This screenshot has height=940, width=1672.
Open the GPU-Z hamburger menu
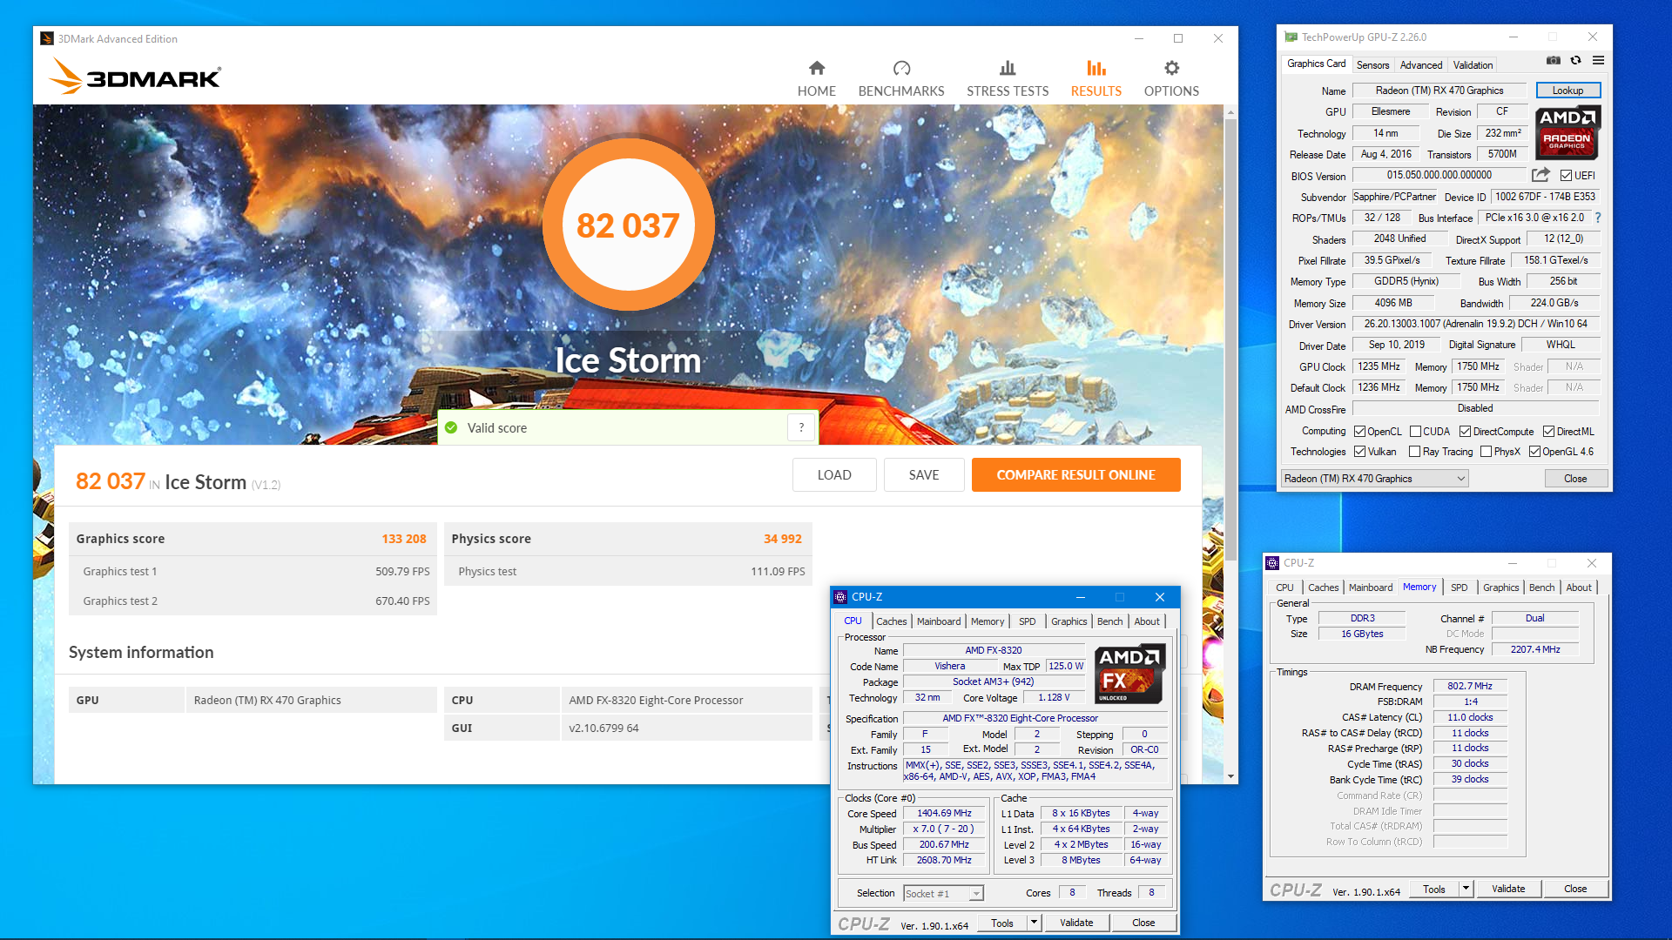pyautogui.click(x=1598, y=60)
